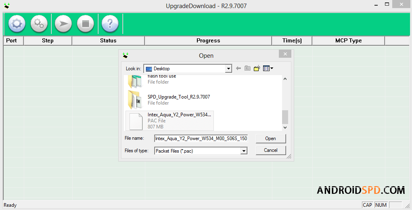The width and height of the screenshot is (412, 210).
Task: Click the CAP status bar indicator
Action: (x=367, y=205)
